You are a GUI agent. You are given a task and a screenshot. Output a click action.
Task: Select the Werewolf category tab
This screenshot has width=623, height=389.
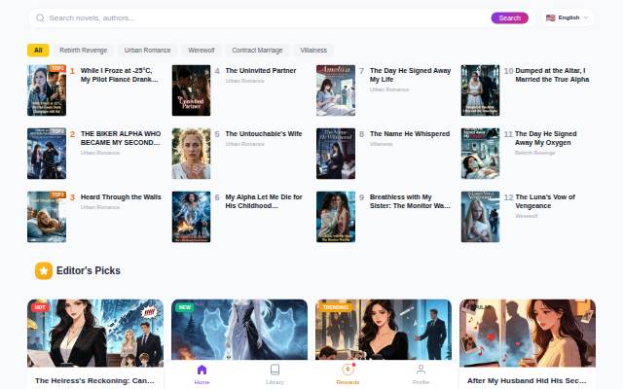pos(202,50)
